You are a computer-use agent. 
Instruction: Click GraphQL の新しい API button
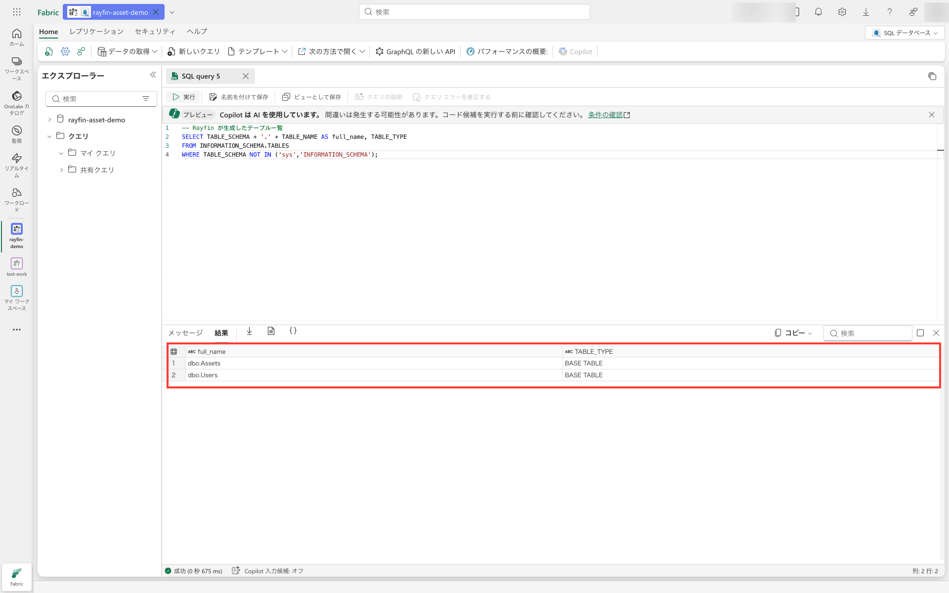415,51
